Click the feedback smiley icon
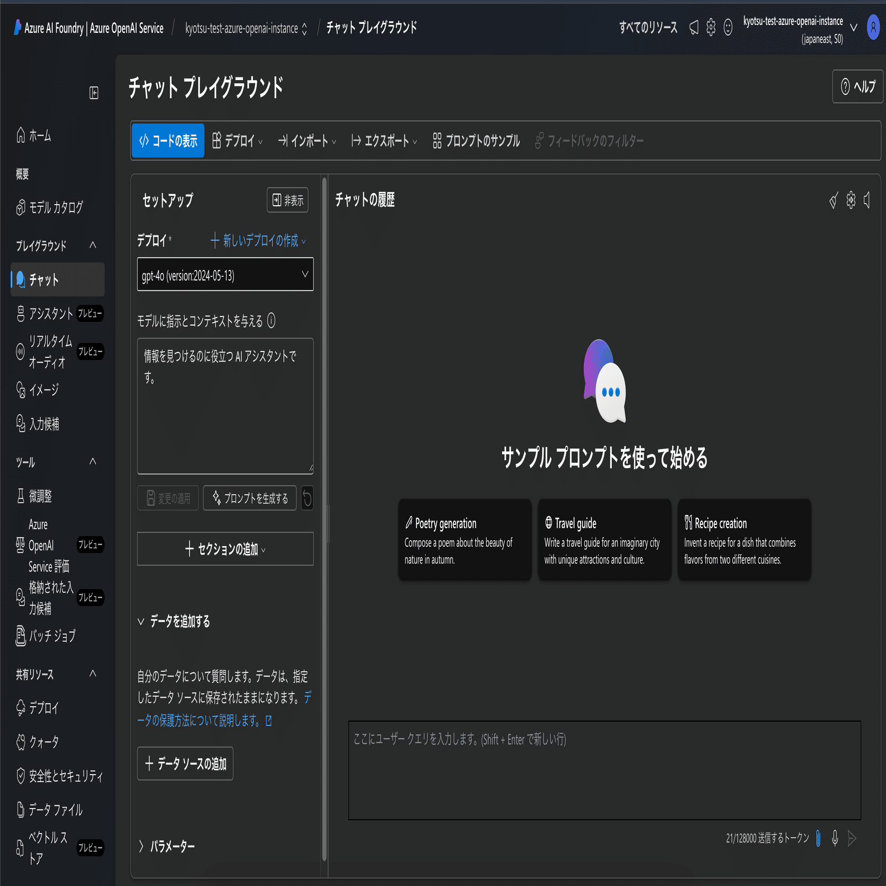This screenshot has width=886, height=886. point(728,28)
